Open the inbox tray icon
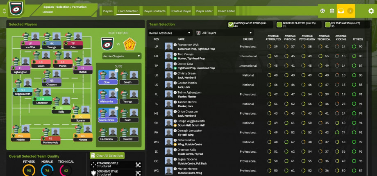This screenshot has width=377, height=176. pos(341,11)
